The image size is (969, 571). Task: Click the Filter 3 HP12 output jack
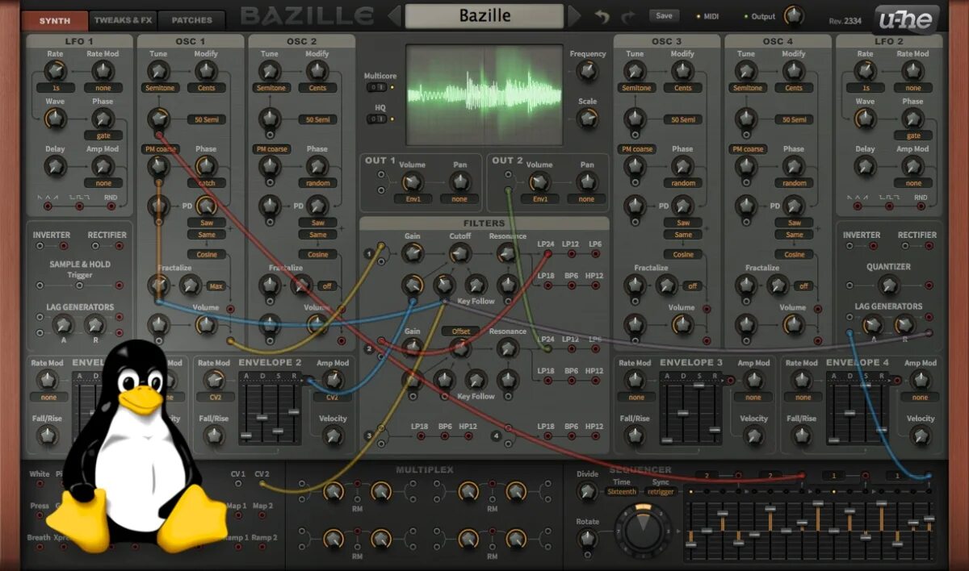click(468, 436)
